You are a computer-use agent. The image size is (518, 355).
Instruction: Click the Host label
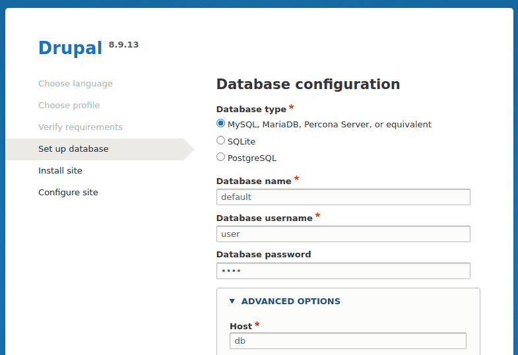pos(241,326)
